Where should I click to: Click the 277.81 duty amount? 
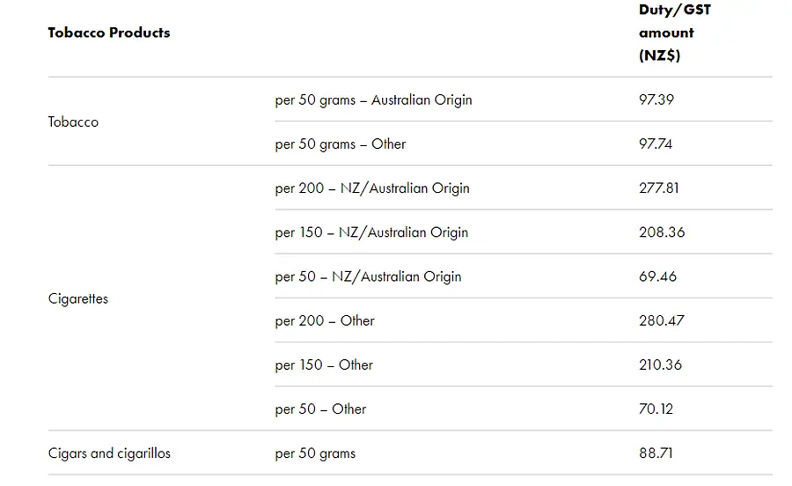(x=659, y=188)
